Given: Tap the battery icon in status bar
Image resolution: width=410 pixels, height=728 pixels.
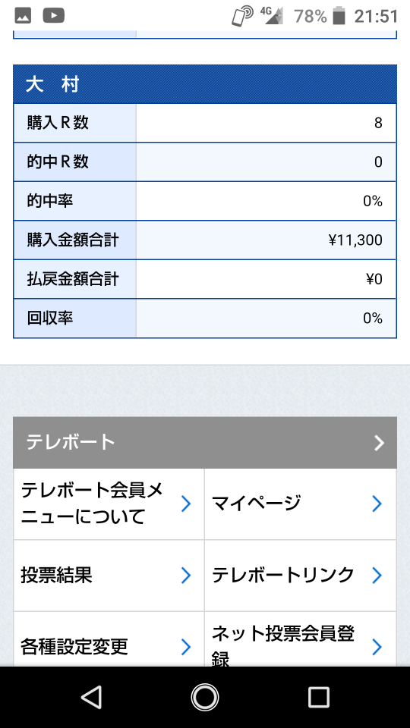Looking at the screenshot, I should [339, 16].
